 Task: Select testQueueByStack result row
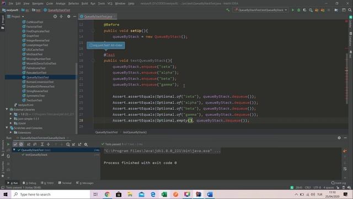[36, 155]
